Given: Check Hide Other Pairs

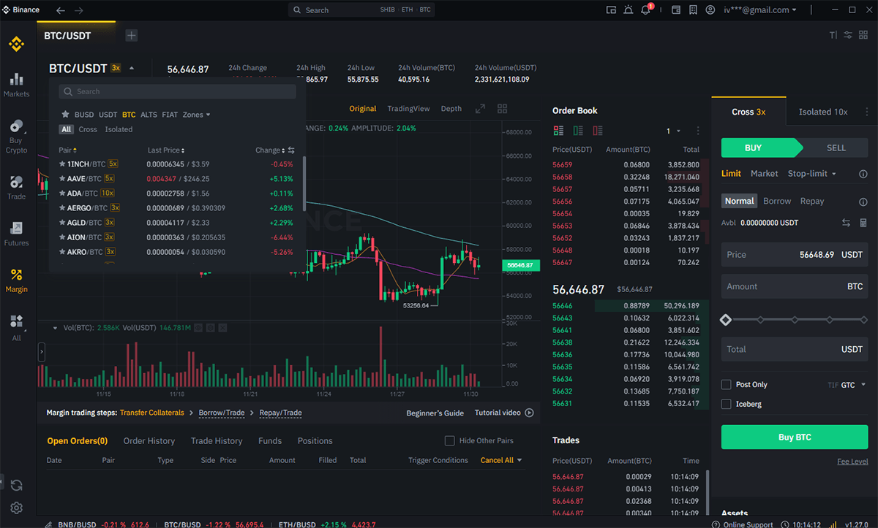Looking at the screenshot, I should (450, 440).
